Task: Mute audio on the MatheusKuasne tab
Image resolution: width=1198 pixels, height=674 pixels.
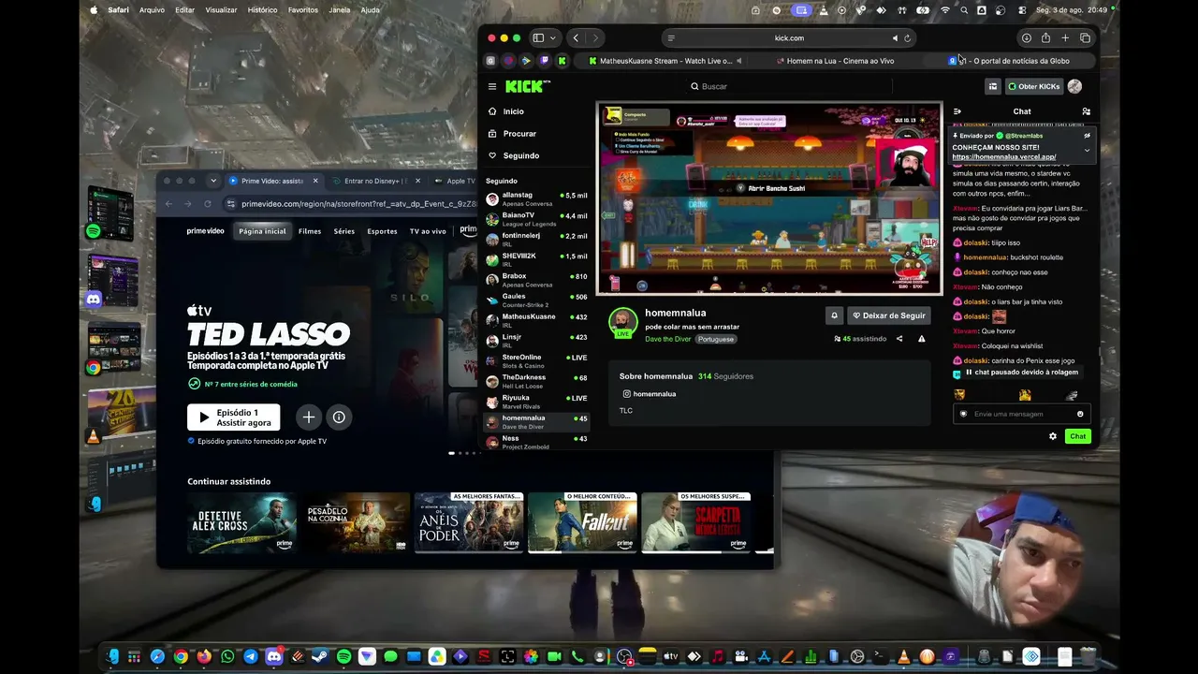Action: point(739,61)
